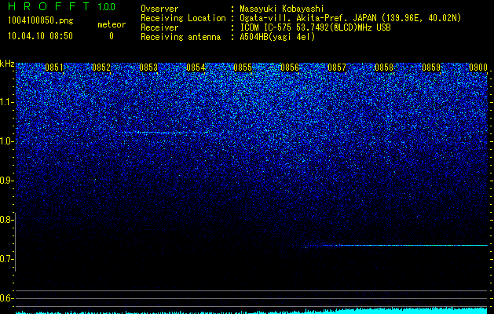The width and height of the screenshot is (494, 314).
Task: Click the 0.8 kHz axis label
Action: click(6, 220)
